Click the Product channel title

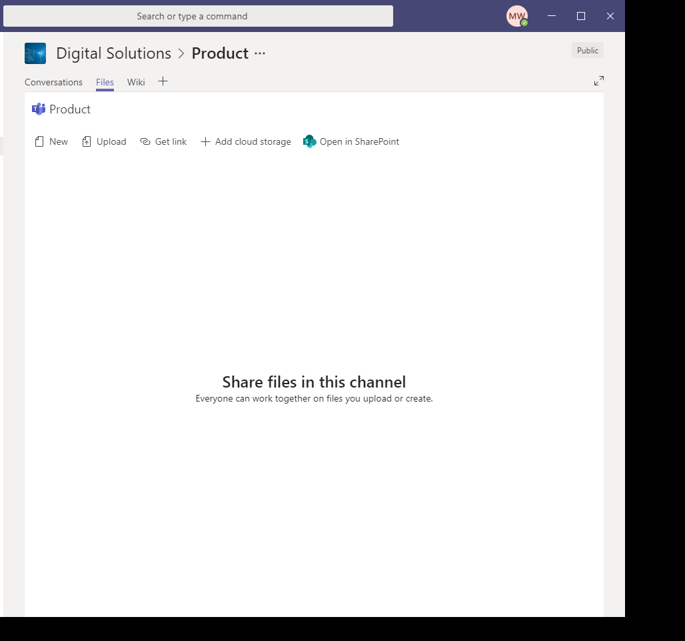[x=220, y=53]
